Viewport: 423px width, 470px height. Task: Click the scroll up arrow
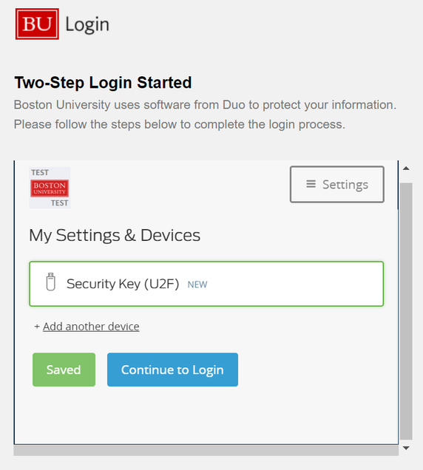click(406, 168)
